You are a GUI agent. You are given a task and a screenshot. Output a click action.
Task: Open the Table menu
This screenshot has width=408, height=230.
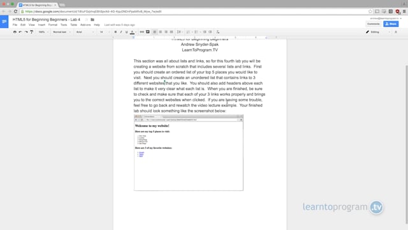74,25
